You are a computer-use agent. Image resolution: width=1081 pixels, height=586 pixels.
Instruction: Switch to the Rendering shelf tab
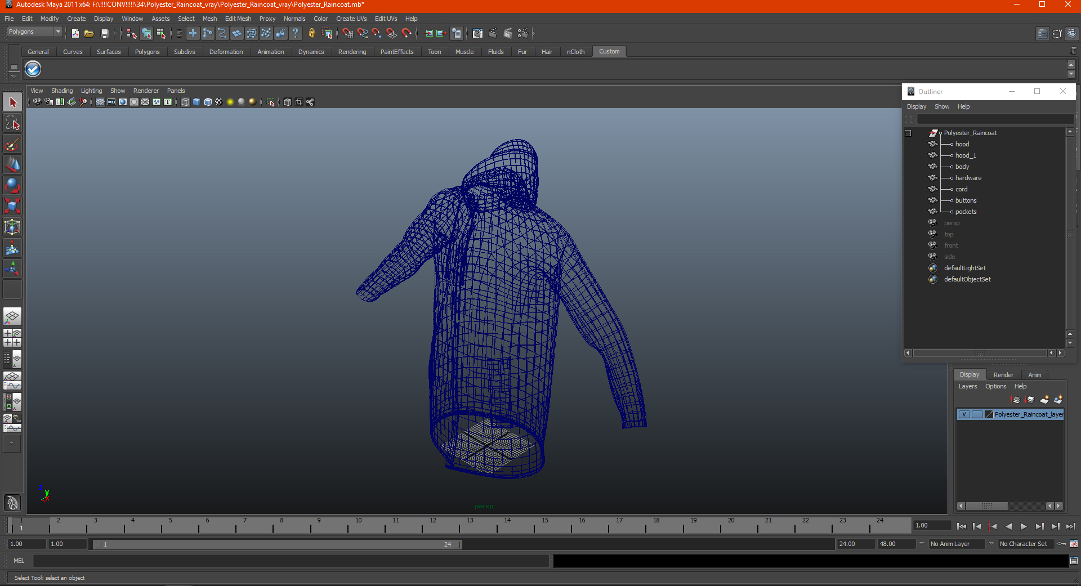352,52
